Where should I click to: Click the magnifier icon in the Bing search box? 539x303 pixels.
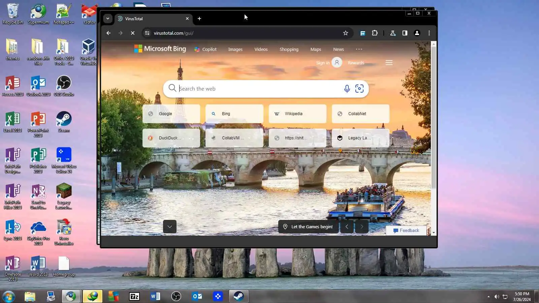coord(172,88)
